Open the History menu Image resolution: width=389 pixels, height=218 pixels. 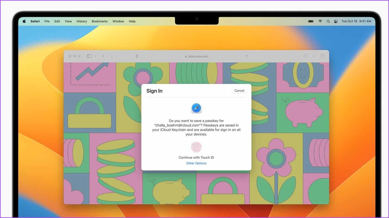click(82, 21)
